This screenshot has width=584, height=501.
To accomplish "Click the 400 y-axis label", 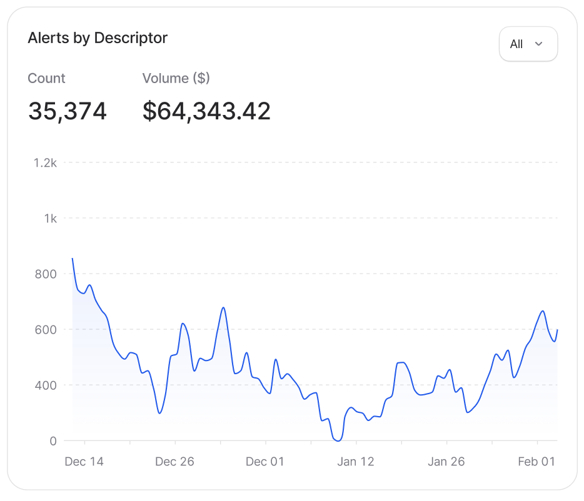I will [x=46, y=385].
